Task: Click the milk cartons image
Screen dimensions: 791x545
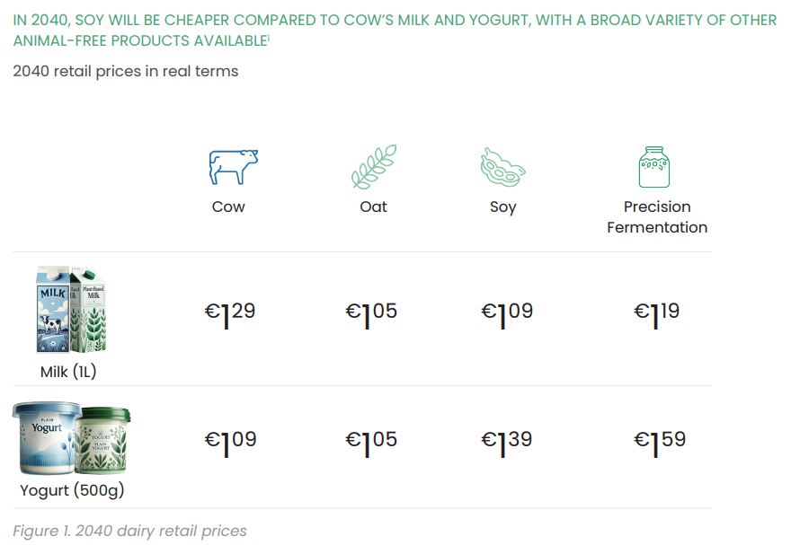Action: 71,309
